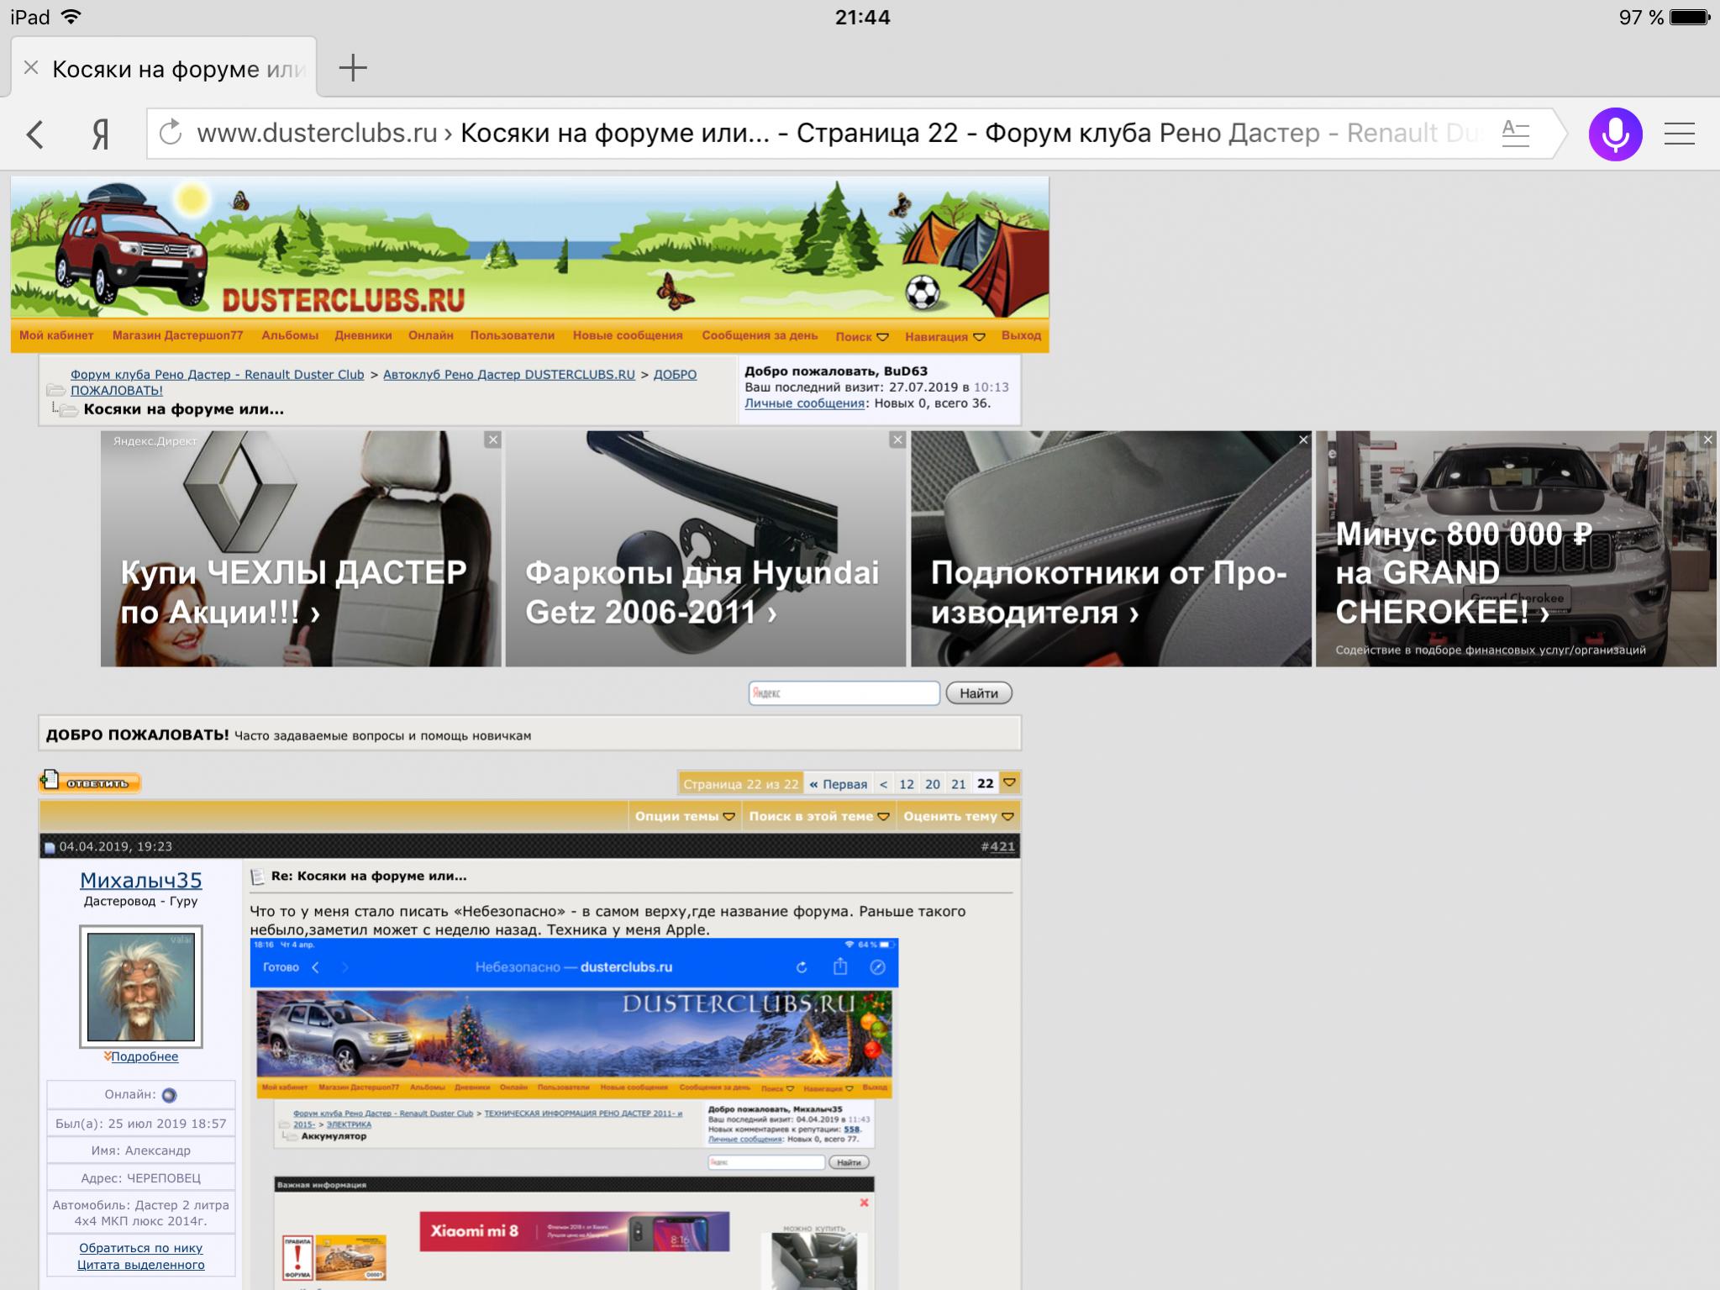Close the Фаркопы для Hyundai Getz ad
The image size is (1720, 1290).
tap(897, 440)
